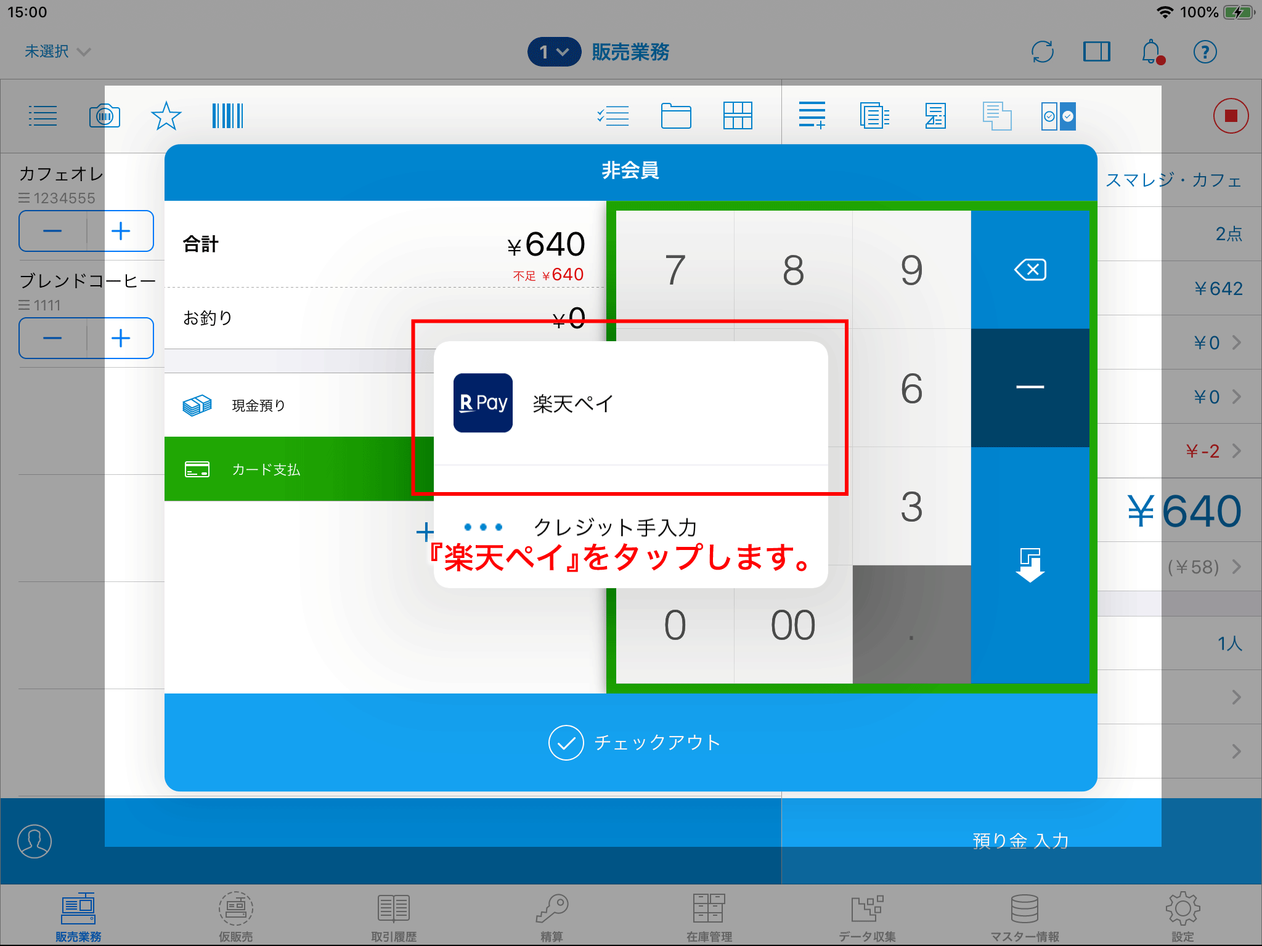
Task: Open the help question mark
Action: [1205, 52]
